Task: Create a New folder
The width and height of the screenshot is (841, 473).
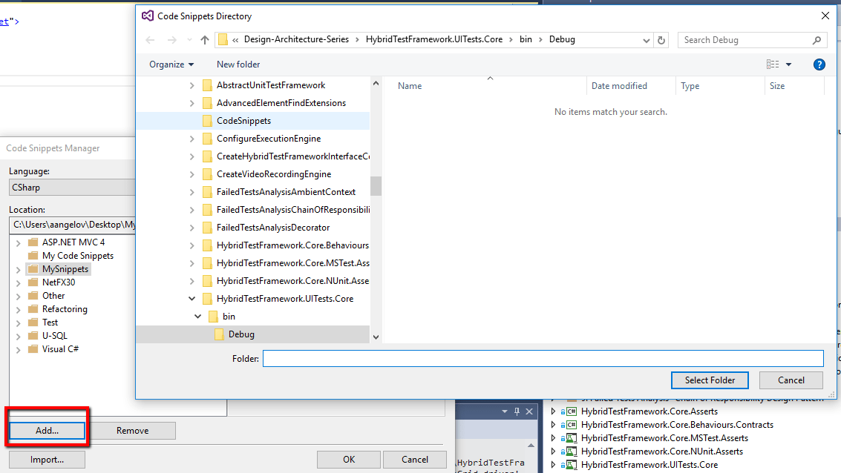Action: tap(238, 64)
